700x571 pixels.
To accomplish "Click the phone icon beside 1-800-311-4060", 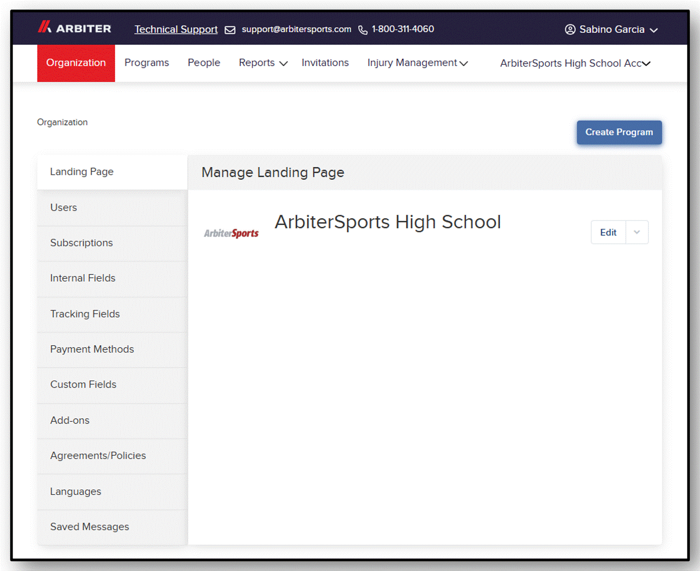I will click(363, 30).
